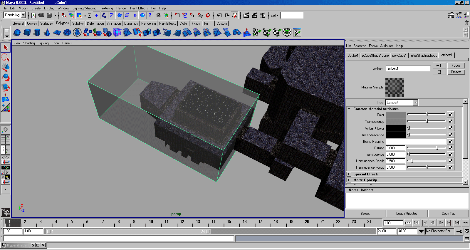This screenshot has height=250, width=470.
Task: Open the shelf options arrow menu
Action: click(7, 36)
